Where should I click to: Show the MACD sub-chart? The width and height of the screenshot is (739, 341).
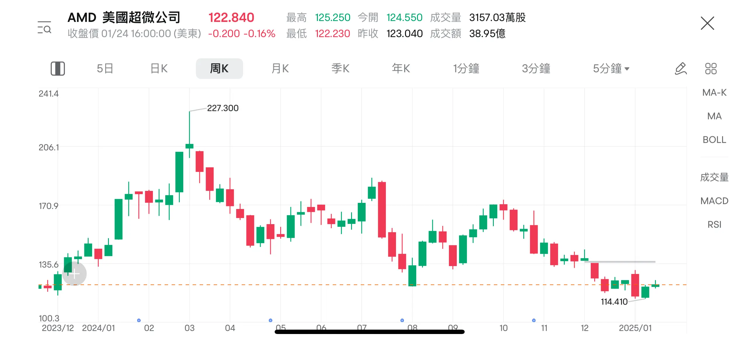pos(714,201)
